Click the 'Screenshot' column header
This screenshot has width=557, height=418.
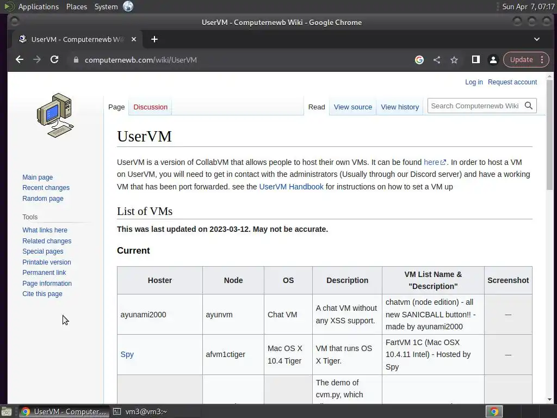tap(508, 280)
